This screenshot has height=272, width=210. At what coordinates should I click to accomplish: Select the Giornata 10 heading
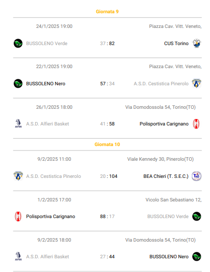pyautogui.click(x=107, y=145)
